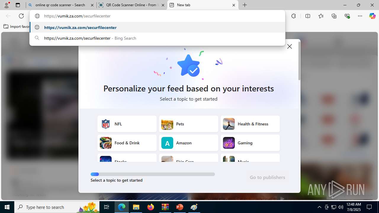Click the taskbar search box
The image size is (379, 213).
click(57, 207)
